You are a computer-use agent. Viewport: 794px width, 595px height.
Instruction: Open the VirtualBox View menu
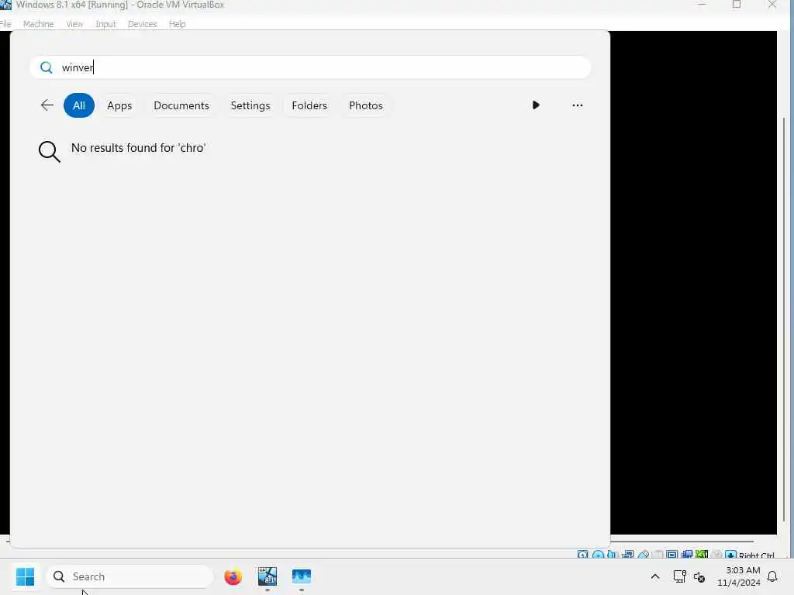[74, 24]
